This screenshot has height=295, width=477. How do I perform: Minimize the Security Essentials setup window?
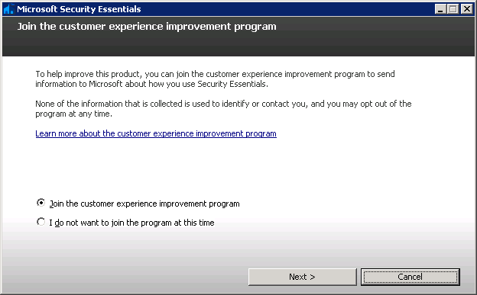point(440,9)
